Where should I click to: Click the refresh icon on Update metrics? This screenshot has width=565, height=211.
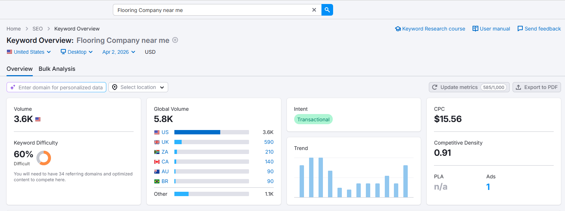435,87
